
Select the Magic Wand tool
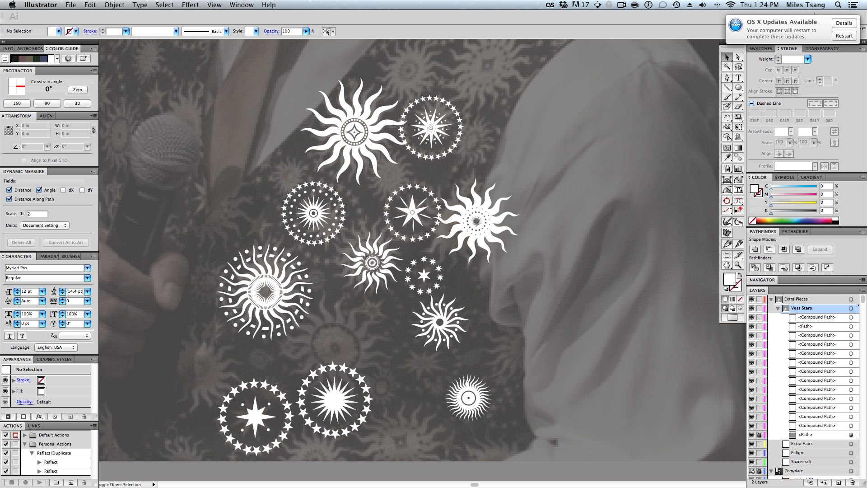pyautogui.click(x=727, y=67)
